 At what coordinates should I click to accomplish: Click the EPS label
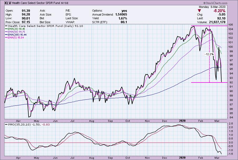(x=68, y=14)
